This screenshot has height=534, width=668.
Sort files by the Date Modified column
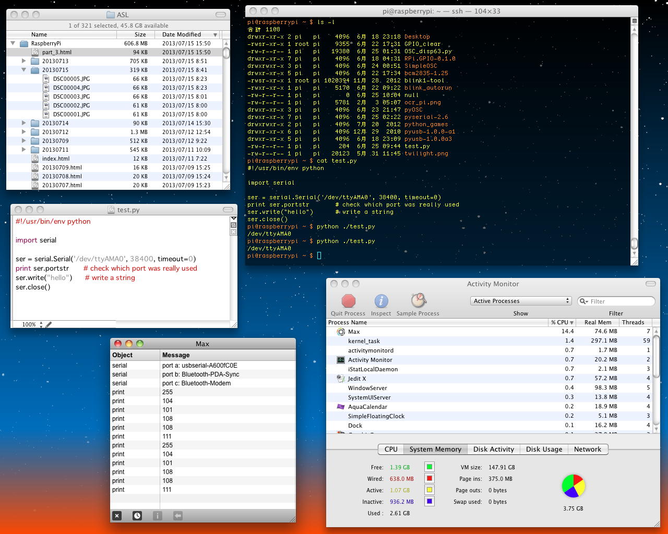click(x=182, y=34)
